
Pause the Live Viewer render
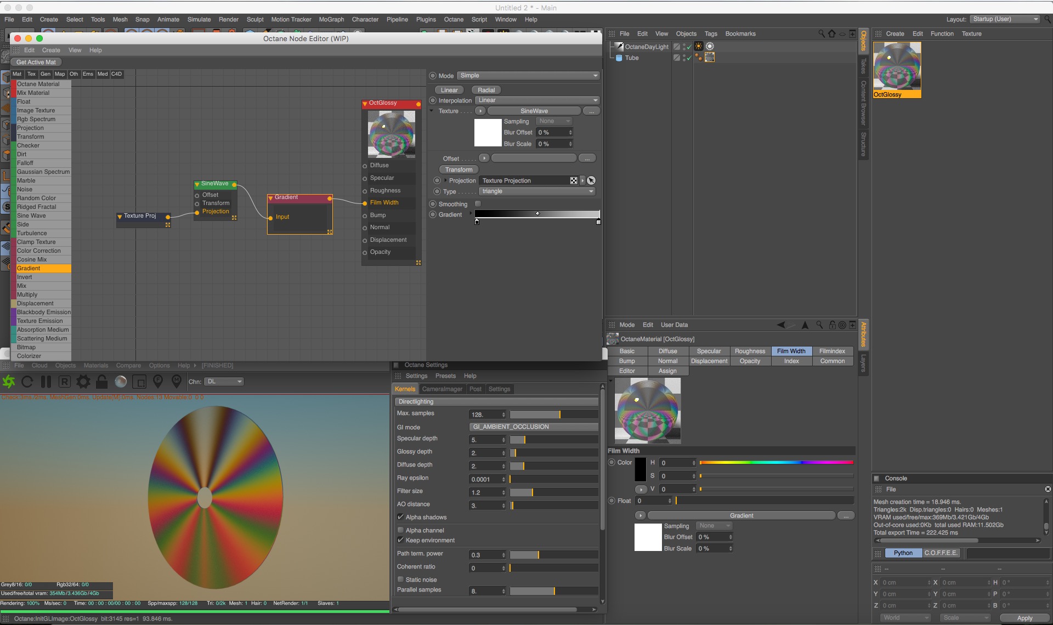[46, 382]
